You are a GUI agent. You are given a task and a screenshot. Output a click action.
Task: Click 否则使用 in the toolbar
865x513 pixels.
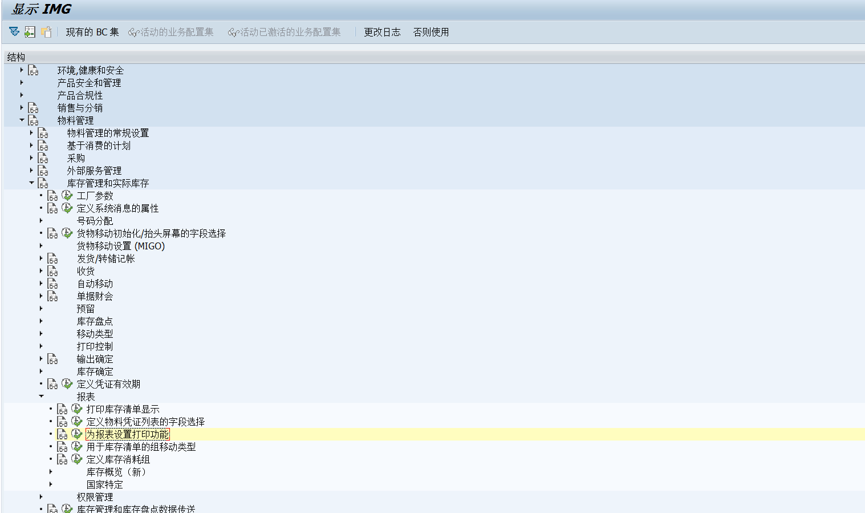[431, 32]
